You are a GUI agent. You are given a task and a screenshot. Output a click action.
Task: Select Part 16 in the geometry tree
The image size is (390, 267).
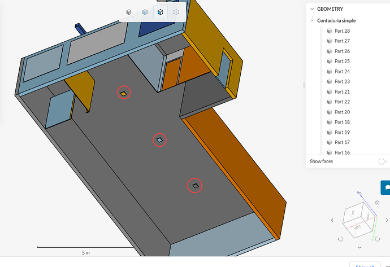tap(343, 152)
